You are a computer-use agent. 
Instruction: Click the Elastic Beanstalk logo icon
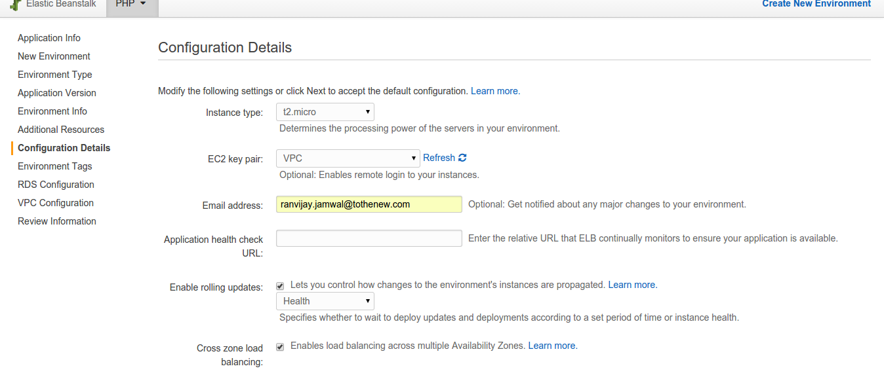pos(16,4)
